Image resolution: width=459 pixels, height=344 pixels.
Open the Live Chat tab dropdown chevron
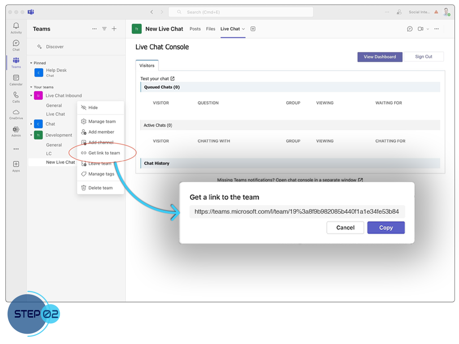pos(243,29)
